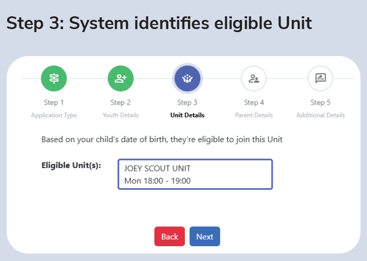Click the green signpost Step 1 icon
This screenshot has width=367, height=261.
tap(54, 79)
